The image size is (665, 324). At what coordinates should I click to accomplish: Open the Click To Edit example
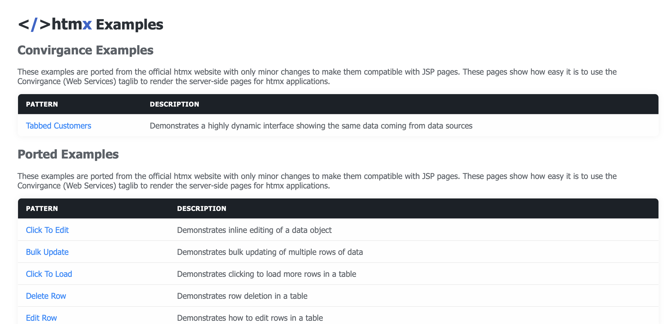[x=47, y=230]
